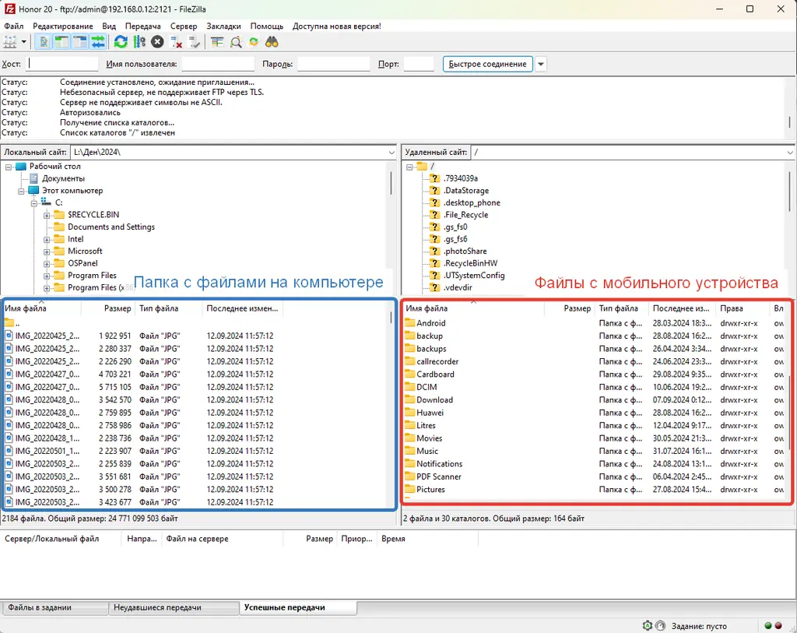Focus the Имя пользователя field
Image resolution: width=797 pixels, height=633 pixels.
click(x=218, y=64)
